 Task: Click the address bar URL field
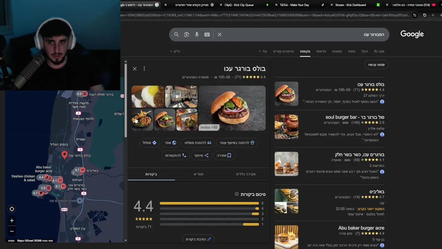click(265, 15)
